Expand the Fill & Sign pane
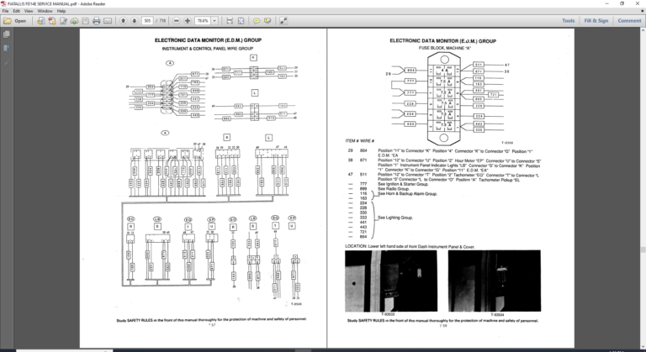 tap(596, 20)
